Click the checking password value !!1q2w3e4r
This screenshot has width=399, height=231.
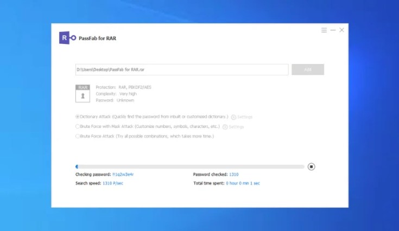point(123,174)
